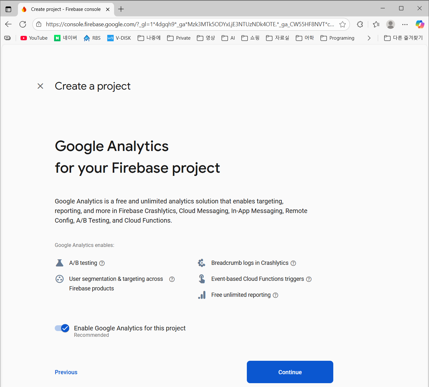The image size is (429, 387).
Task: Open the 쇼핑 bookmark folder
Action: tap(250, 38)
